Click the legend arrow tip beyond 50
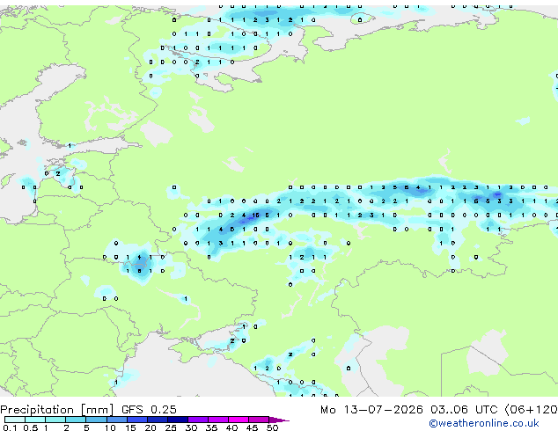Screen dimensions: 558x431 coord(279,420)
